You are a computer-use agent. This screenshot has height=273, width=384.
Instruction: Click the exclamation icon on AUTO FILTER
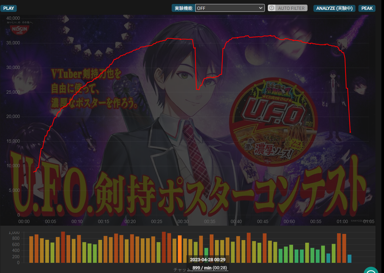pyautogui.click(x=272, y=8)
